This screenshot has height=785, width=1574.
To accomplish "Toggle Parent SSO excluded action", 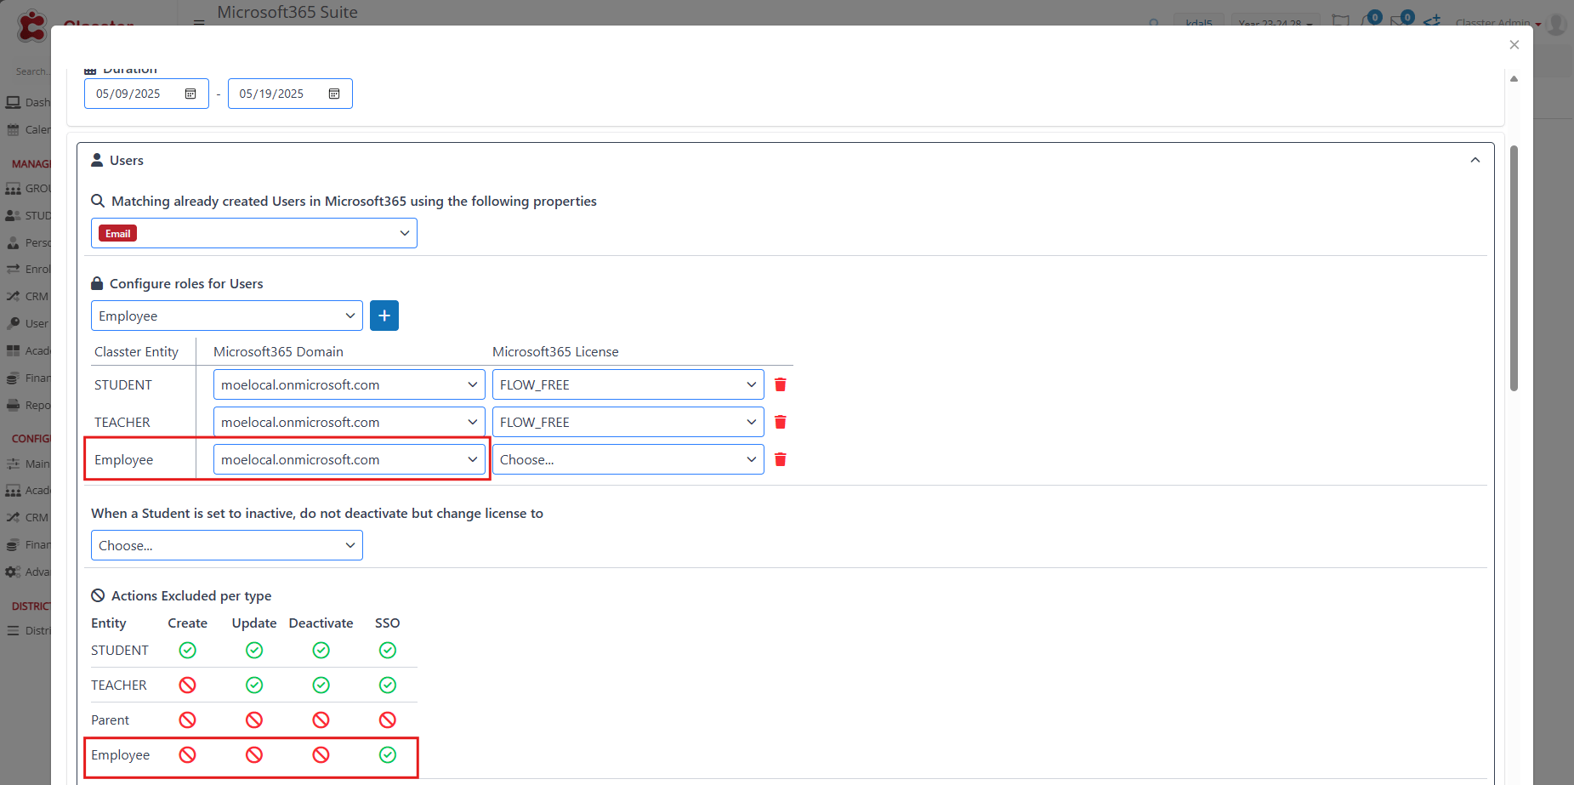I will tap(388, 720).
